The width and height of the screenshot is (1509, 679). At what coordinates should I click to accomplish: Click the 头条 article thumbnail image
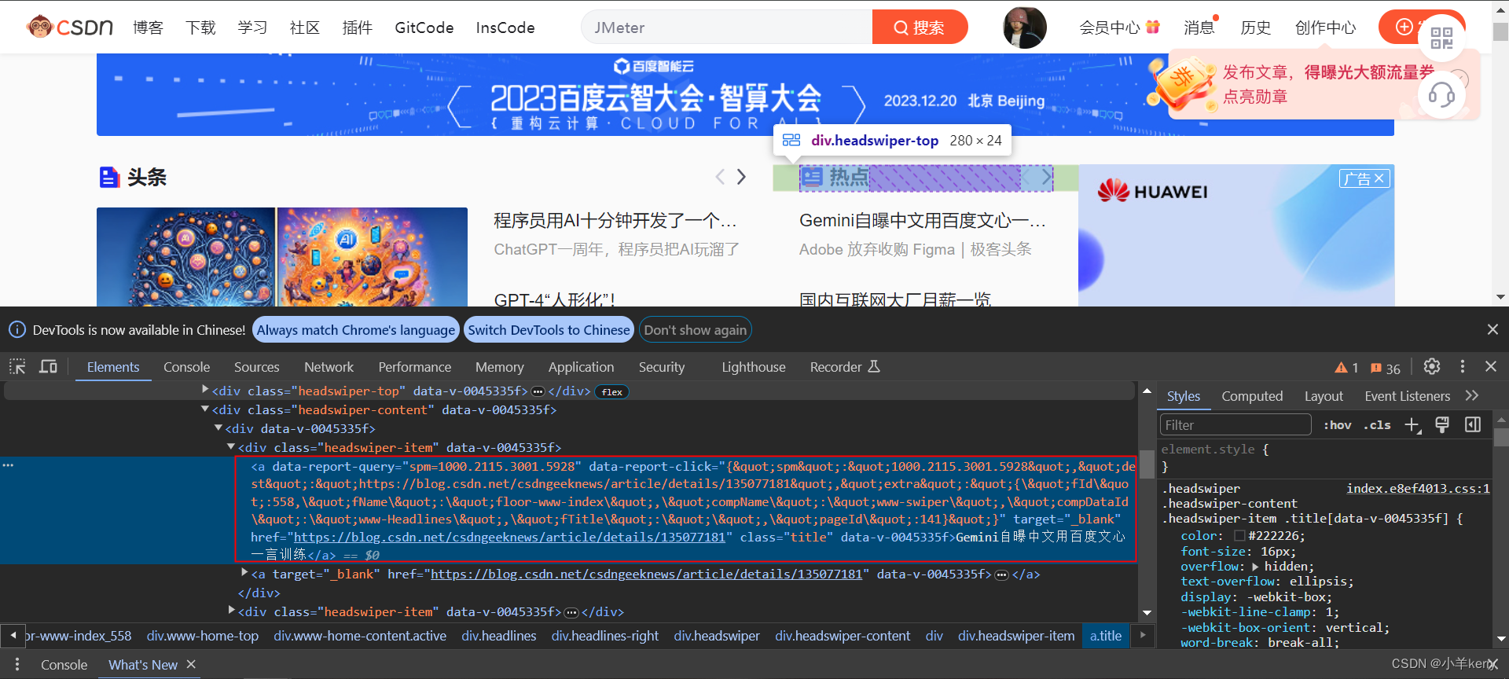tap(282, 257)
